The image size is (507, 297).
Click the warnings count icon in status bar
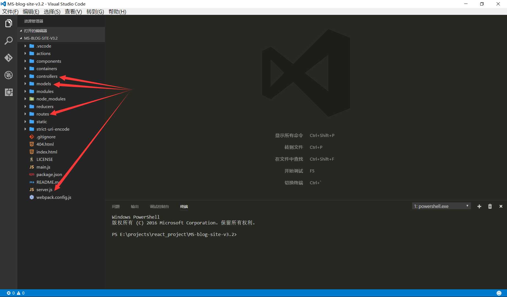(x=19, y=293)
